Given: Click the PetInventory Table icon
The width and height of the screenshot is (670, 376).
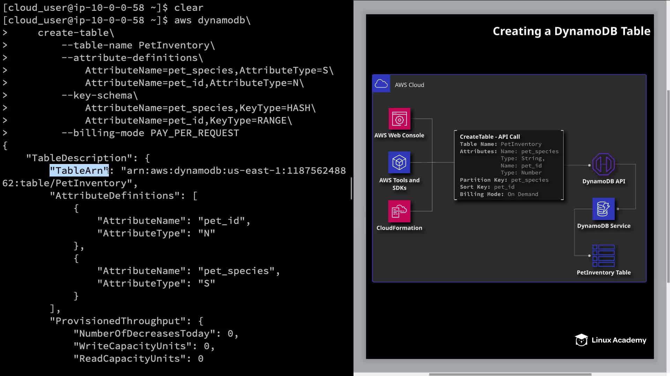Looking at the screenshot, I should click(x=603, y=256).
